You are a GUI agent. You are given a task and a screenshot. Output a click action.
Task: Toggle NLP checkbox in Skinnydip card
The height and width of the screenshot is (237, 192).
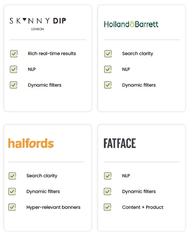pos(13,69)
